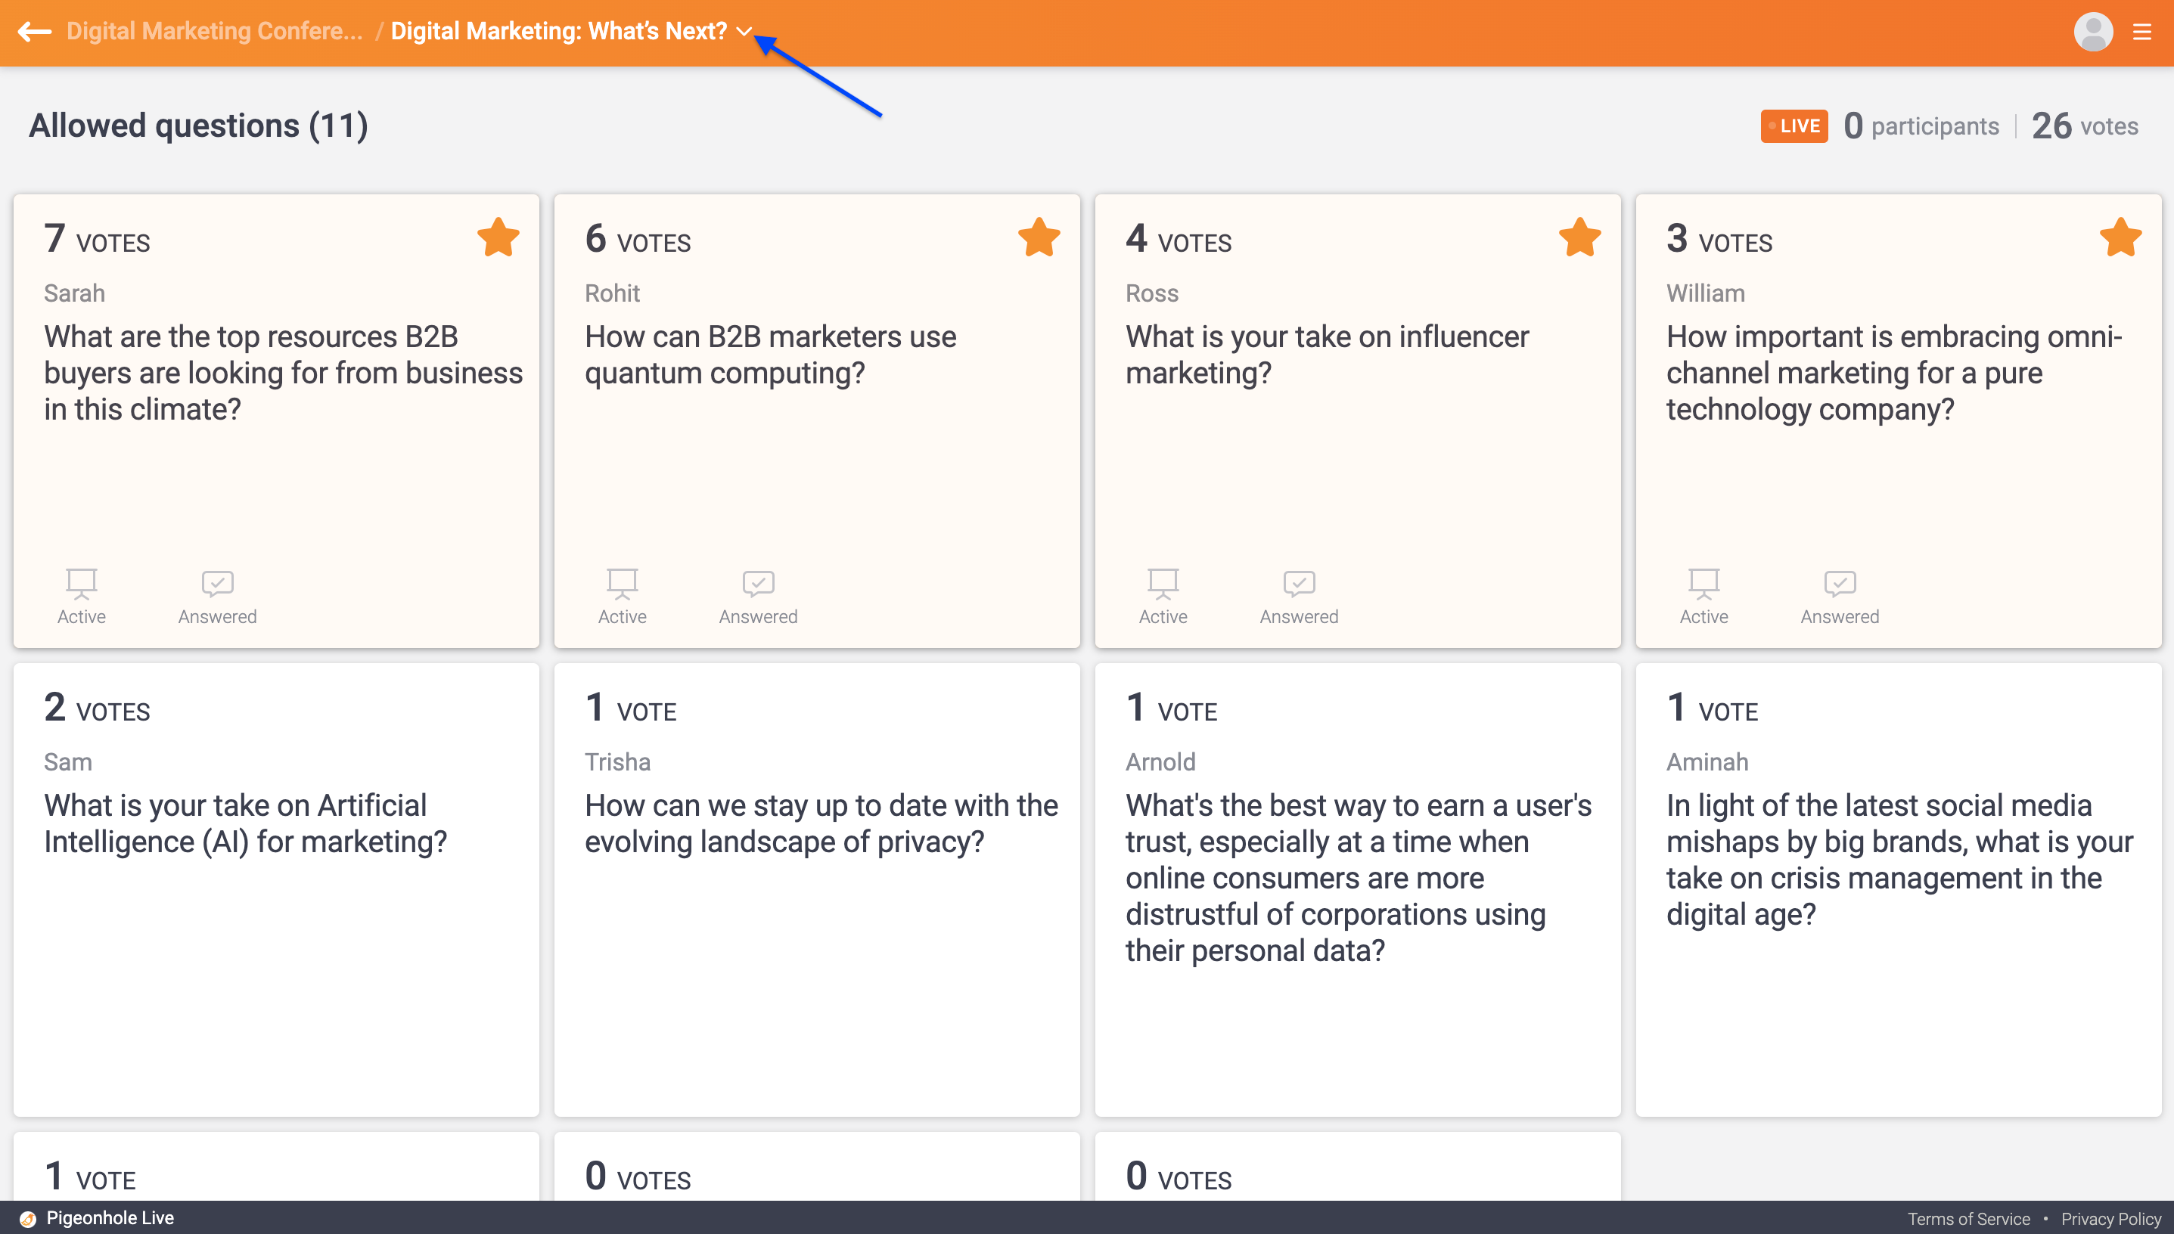The image size is (2174, 1234).
Task: Click the 3 VOTES count on William's card
Action: 1719,238
